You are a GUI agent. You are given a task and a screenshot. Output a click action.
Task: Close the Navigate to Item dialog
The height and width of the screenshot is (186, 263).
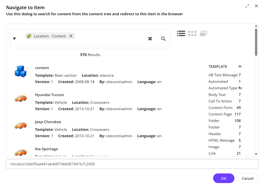click(256, 6)
